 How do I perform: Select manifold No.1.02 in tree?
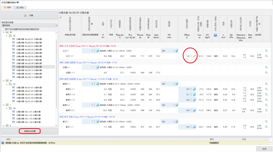coord(29,115)
